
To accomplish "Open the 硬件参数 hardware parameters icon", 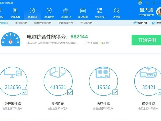I will (x=15, y=11).
